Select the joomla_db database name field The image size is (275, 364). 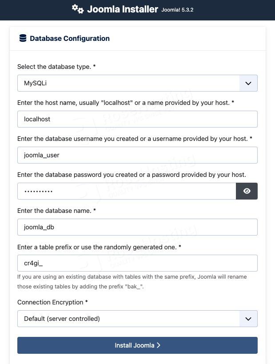click(137, 227)
